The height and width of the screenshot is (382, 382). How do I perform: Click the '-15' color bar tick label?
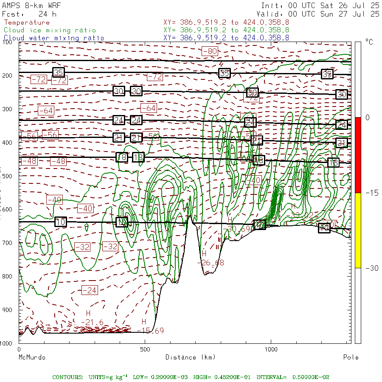(372, 193)
